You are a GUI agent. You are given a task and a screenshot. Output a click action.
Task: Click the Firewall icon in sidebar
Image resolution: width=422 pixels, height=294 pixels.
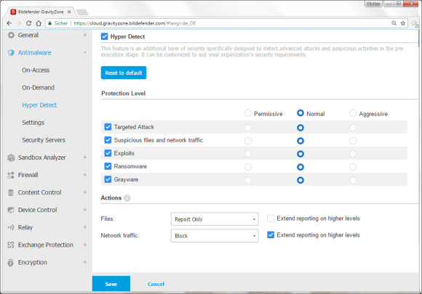click(x=11, y=176)
